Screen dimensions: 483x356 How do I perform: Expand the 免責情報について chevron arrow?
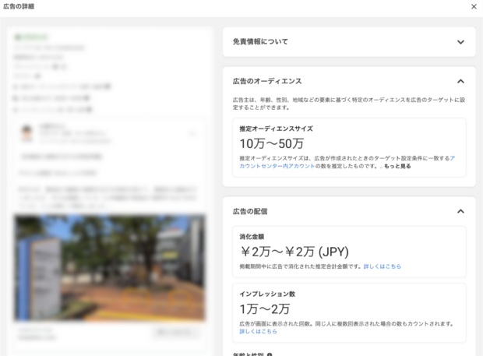(460, 42)
